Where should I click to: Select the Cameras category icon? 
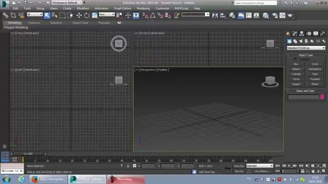[306, 41]
